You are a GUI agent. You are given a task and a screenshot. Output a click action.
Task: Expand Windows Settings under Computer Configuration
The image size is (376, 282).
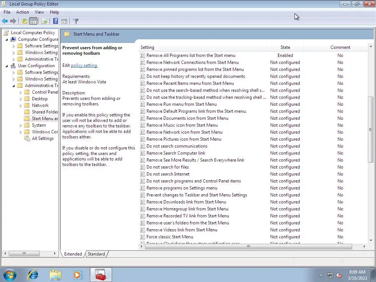coord(14,53)
